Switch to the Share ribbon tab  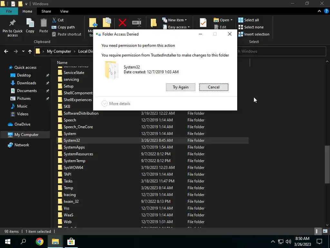tap(46, 11)
